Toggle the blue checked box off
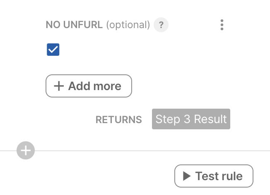The height and width of the screenshot is (195, 270). (53, 50)
